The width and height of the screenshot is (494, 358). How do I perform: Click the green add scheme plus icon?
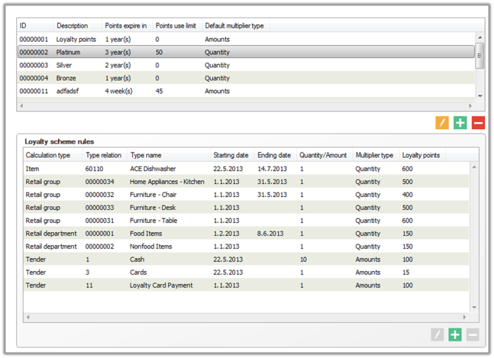pyautogui.click(x=460, y=123)
